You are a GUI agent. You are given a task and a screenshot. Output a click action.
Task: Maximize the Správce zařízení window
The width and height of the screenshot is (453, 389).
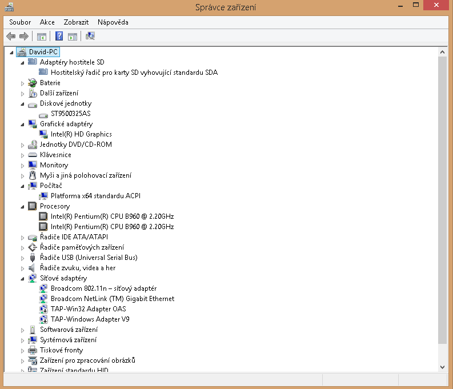(416, 5)
